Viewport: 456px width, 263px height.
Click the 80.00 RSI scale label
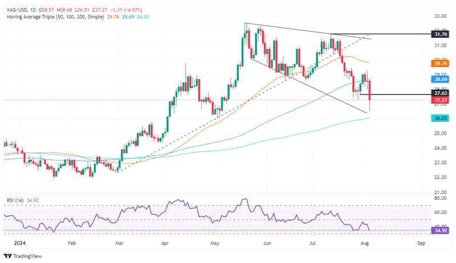pyautogui.click(x=440, y=198)
